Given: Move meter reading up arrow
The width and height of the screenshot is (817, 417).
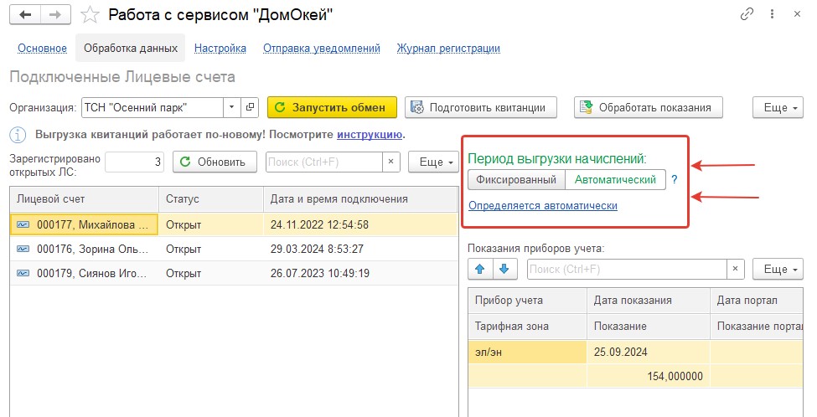Looking at the screenshot, I should click(480, 269).
